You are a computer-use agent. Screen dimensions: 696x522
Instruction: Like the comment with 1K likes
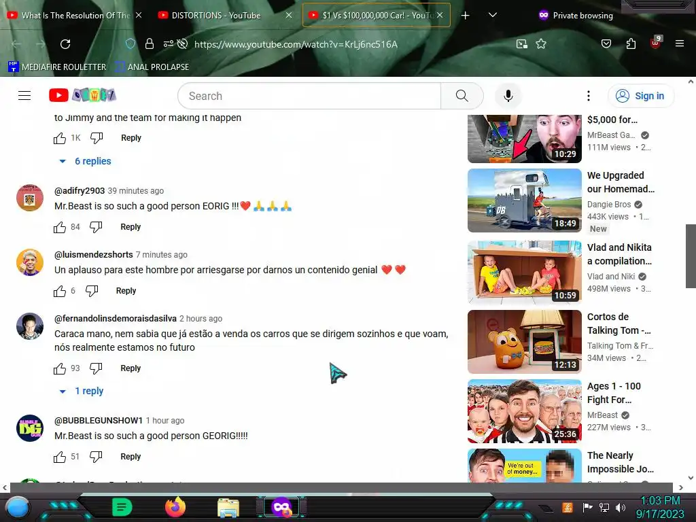[x=60, y=138]
